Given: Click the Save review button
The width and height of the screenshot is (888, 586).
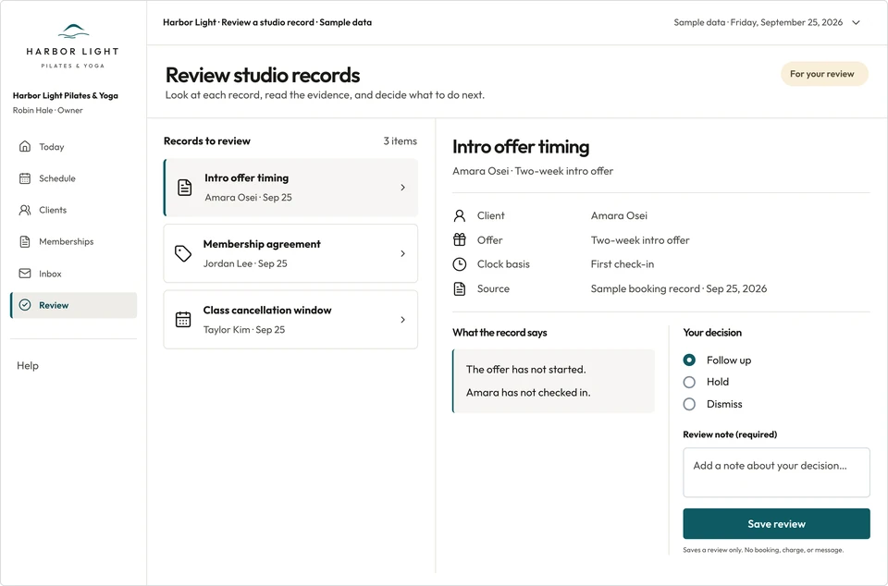Looking at the screenshot, I should (x=776, y=524).
